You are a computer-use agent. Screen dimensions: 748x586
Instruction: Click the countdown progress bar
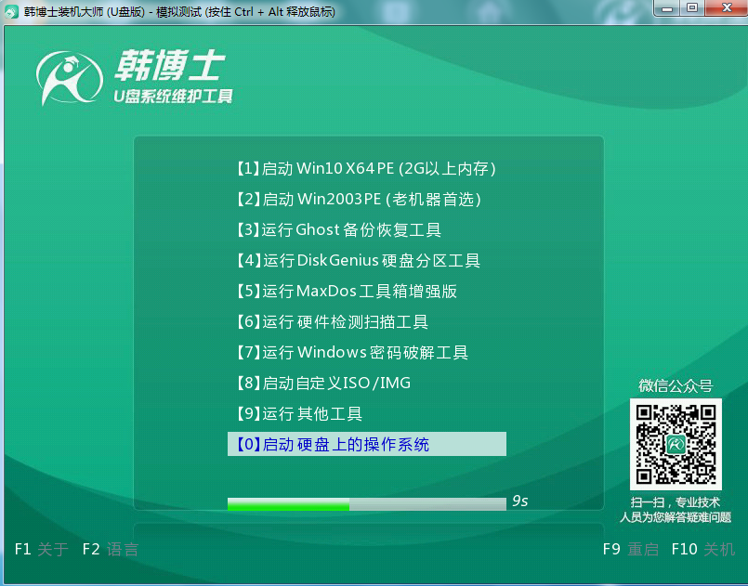point(366,504)
